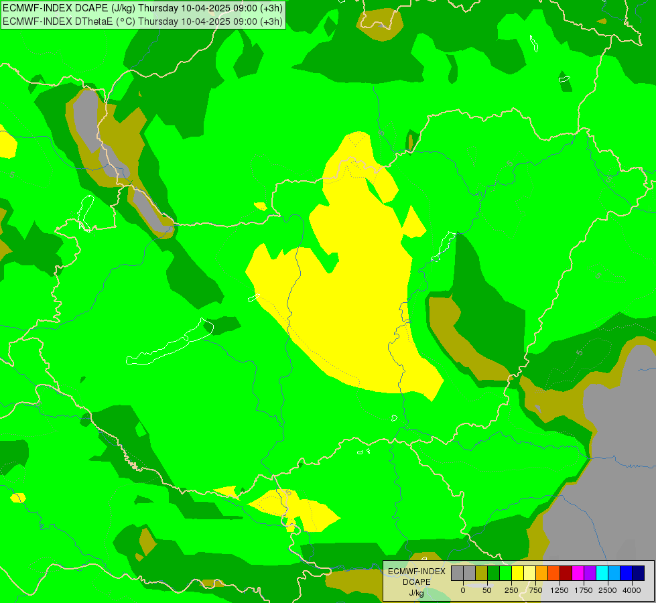Click the olive legend color swatch

click(x=481, y=573)
